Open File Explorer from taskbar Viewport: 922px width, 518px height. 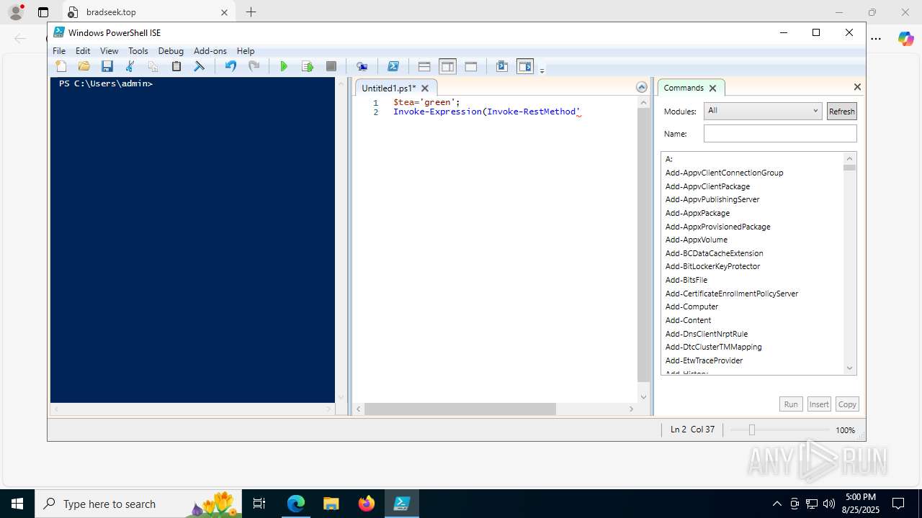pos(331,504)
